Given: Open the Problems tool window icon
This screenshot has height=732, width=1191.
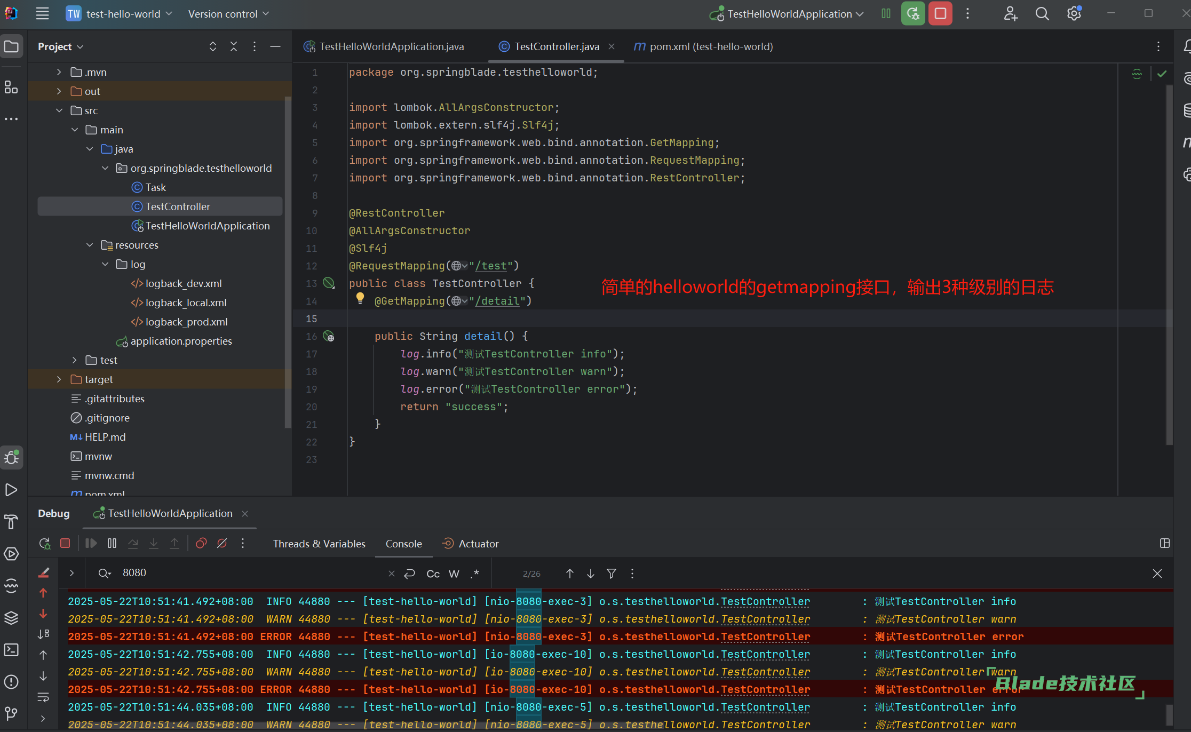Looking at the screenshot, I should [11, 682].
